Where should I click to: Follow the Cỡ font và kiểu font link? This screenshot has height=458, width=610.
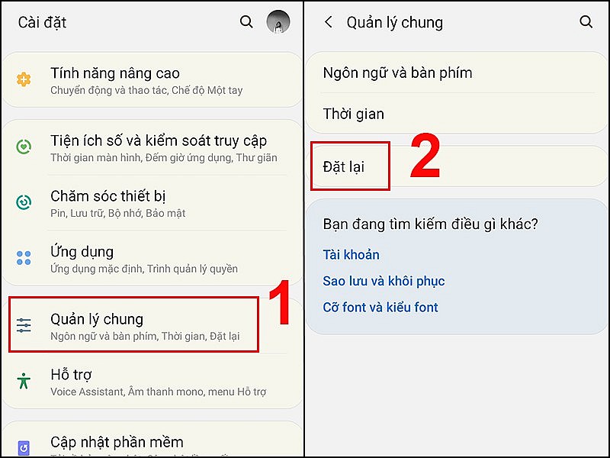pos(380,308)
